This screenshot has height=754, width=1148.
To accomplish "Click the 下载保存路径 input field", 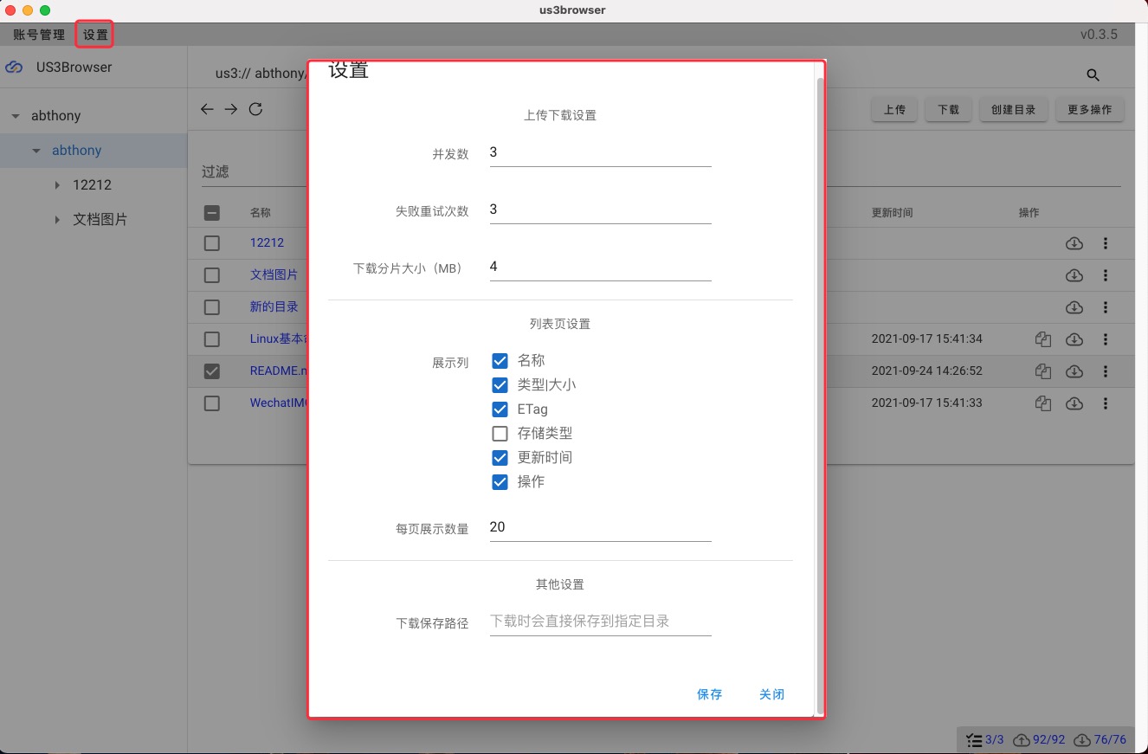I will click(x=600, y=622).
